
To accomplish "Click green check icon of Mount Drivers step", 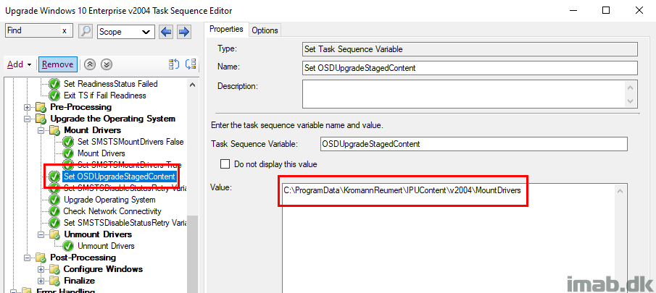I will point(69,153).
